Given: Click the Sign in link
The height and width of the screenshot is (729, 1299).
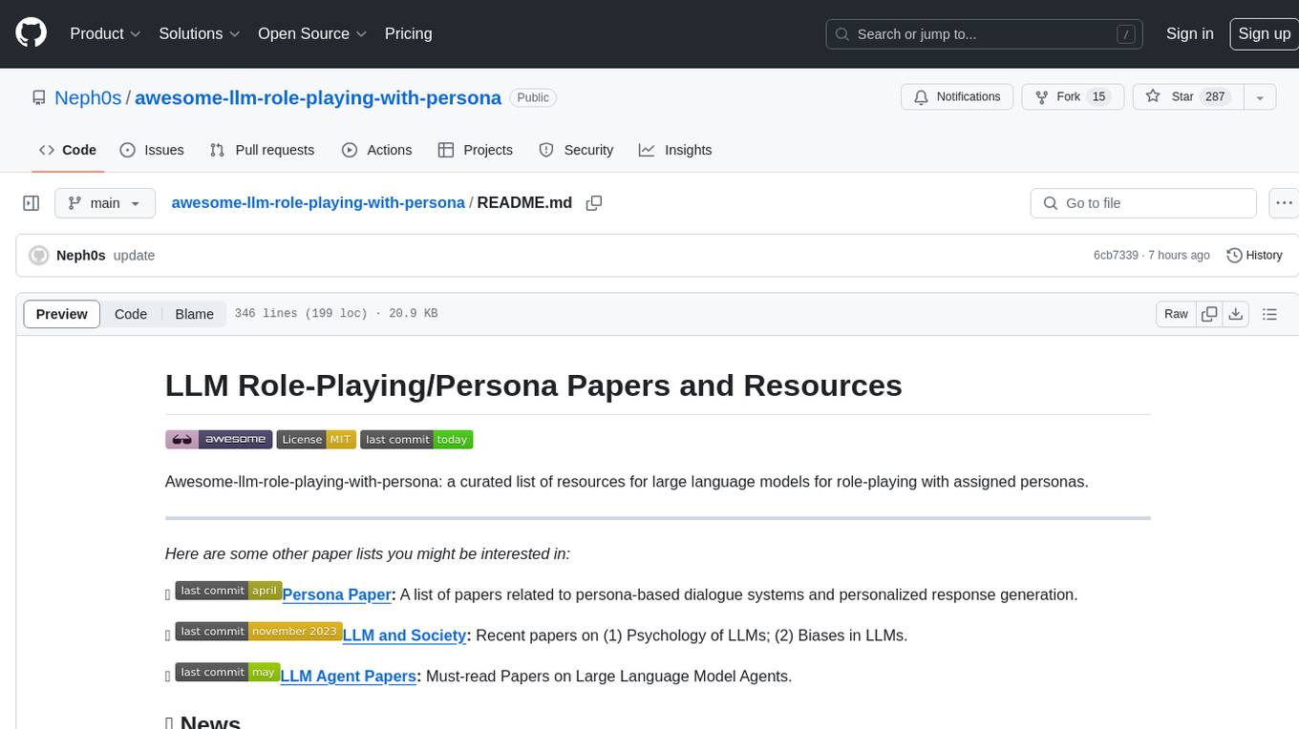Looking at the screenshot, I should coord(1189,33).
